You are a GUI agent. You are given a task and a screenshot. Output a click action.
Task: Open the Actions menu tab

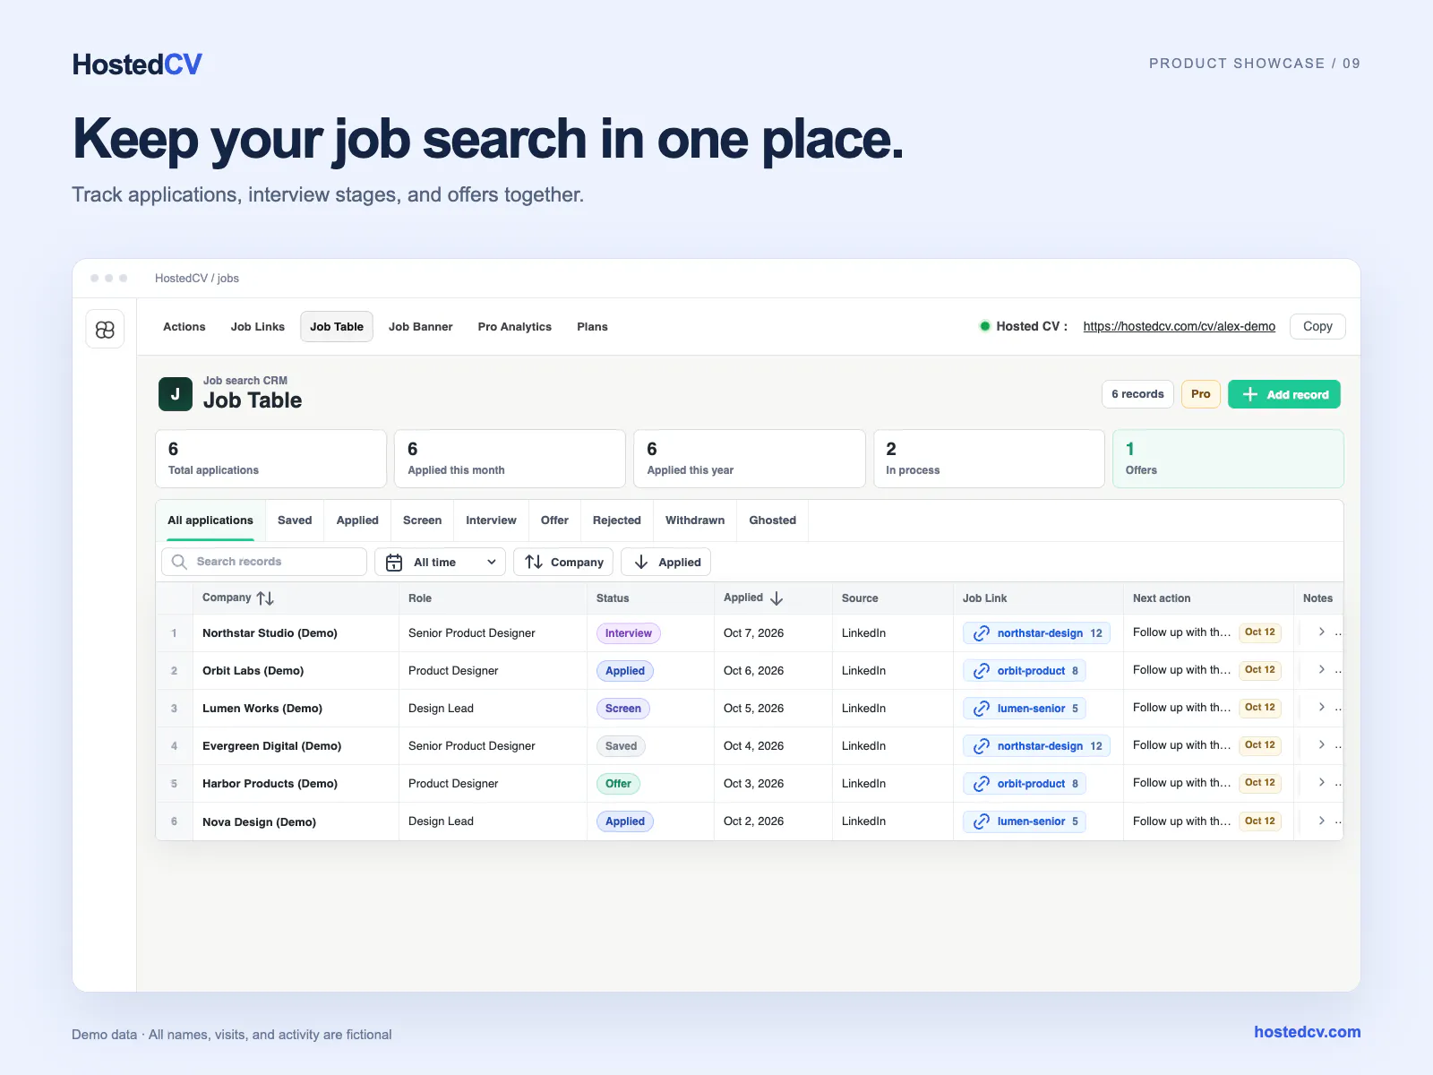[x=184, y=327]
